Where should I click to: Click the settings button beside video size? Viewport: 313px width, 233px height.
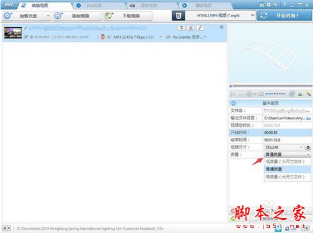[x=308, y=147]
